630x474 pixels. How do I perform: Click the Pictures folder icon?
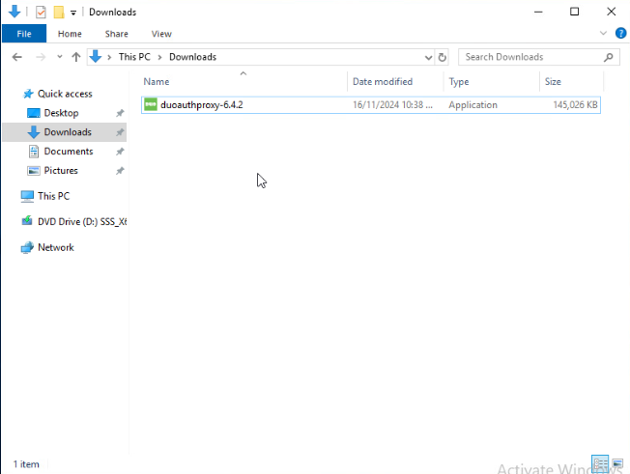[34, 171]
